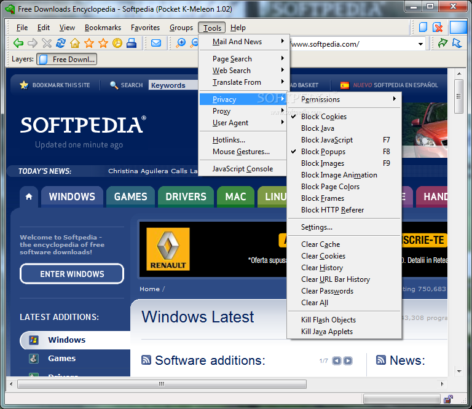The image size is (472, 409).
Task: Open History clock icon
Action: click(x=117, y=43)
